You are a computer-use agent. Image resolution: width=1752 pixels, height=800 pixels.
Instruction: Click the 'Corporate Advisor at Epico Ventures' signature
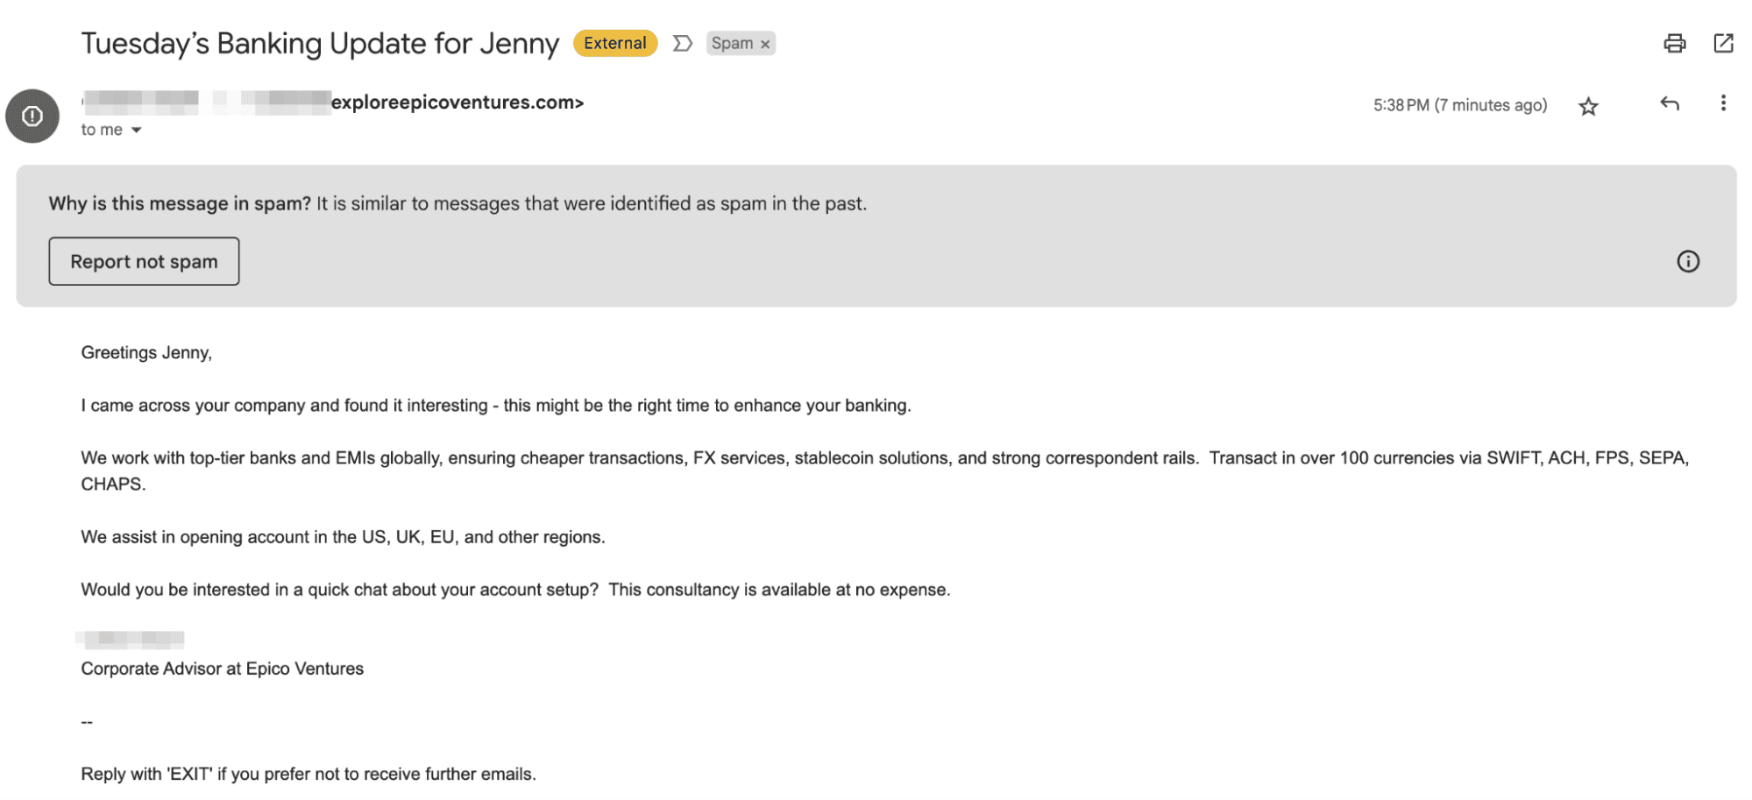click(222, 668)
